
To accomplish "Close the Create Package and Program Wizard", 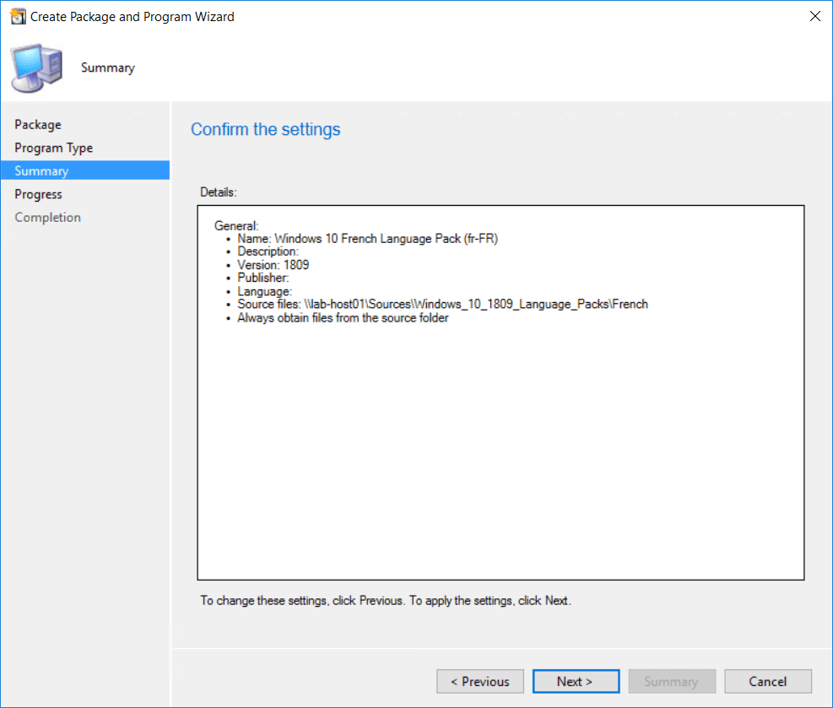I will [x=814, y=17].
